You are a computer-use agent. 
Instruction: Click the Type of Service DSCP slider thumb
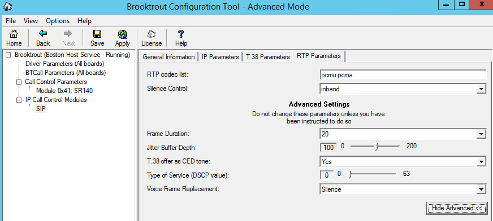[x=349, y=174]
